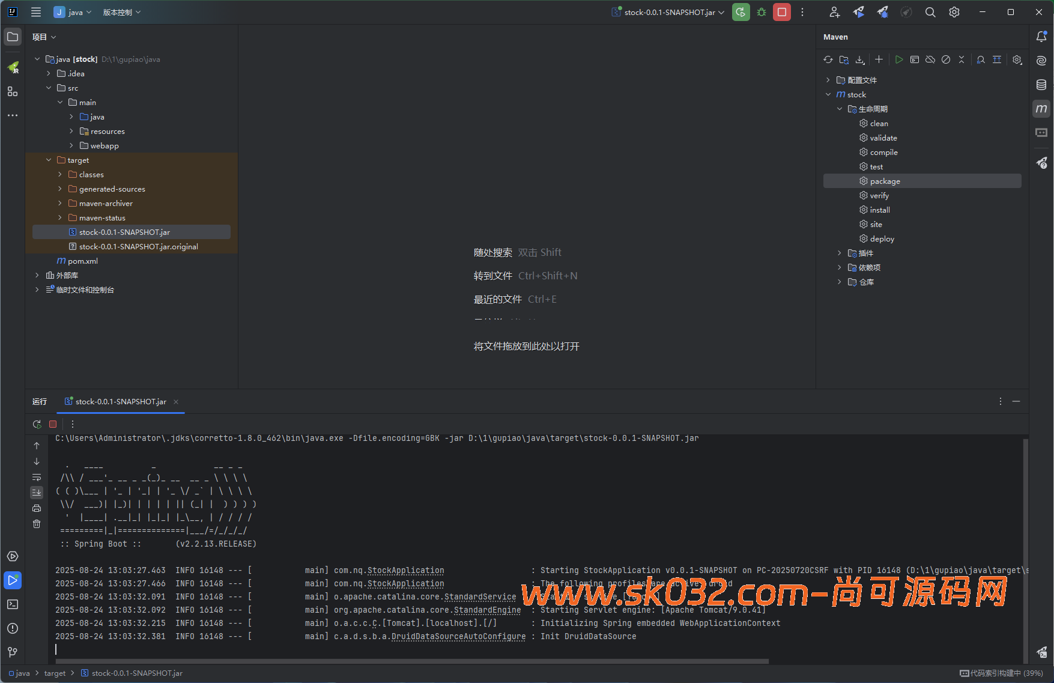
Task: Select pom.xml in the project tree
Action: (x=82, y=261)
